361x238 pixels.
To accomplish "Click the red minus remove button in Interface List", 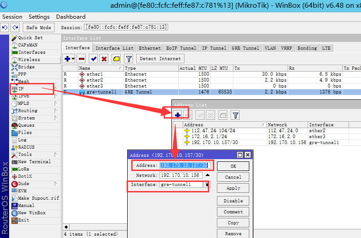I will pos(82,59).
